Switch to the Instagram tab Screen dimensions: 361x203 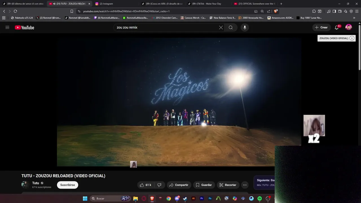coord(116,4)
